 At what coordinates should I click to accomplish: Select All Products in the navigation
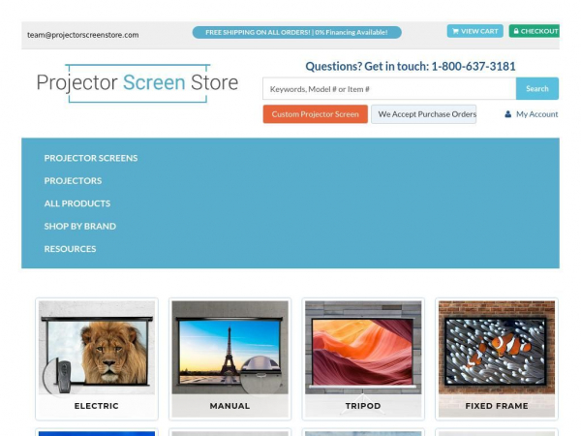(77, 203)
